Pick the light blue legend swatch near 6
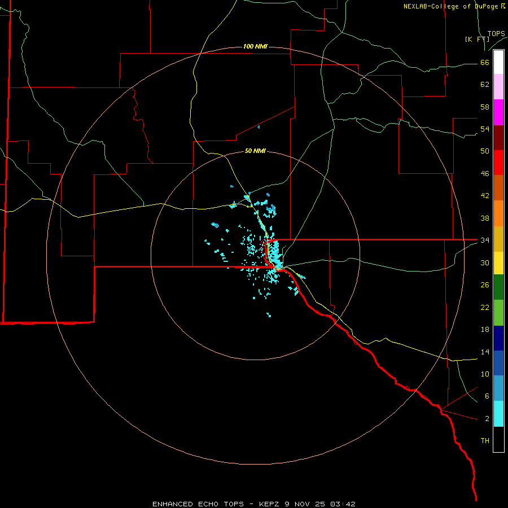The image size is (508, 508). (498, 388)
